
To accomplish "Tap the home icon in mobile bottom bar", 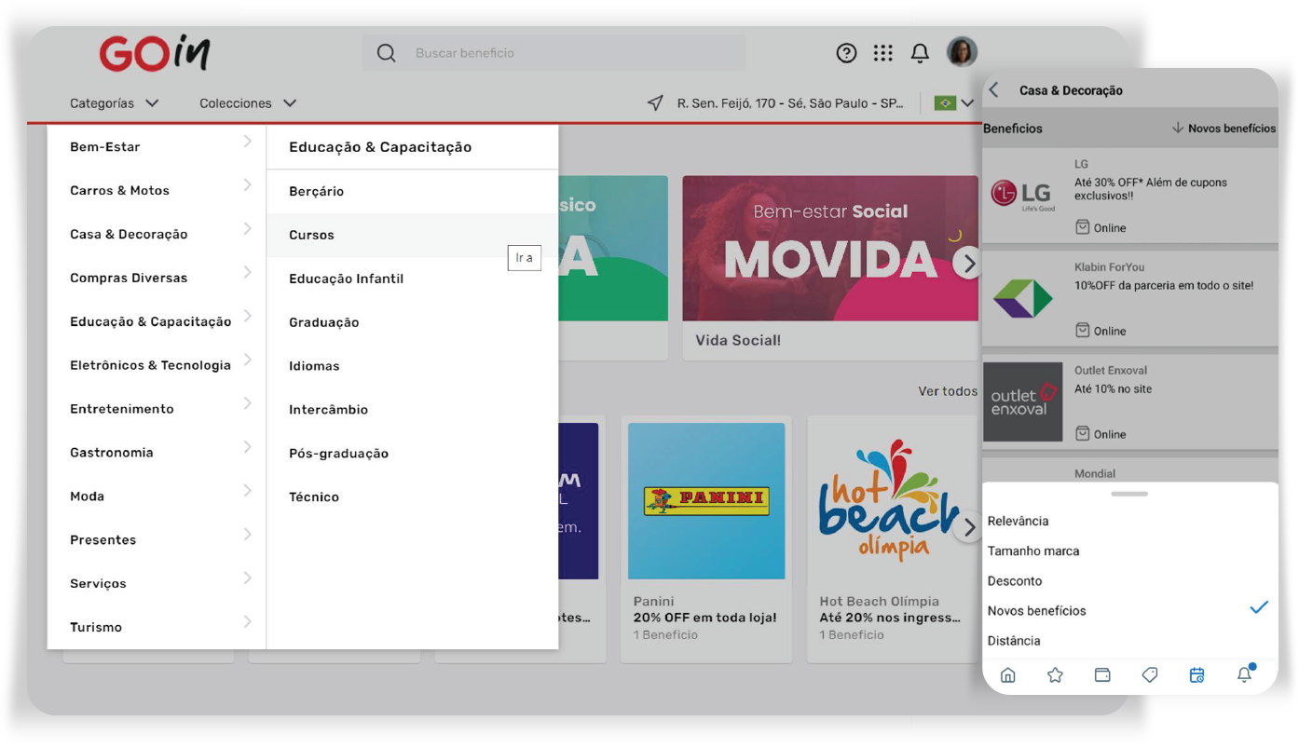I will (1007, 675).
